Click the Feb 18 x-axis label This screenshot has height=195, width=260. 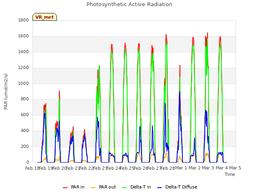tap(32, 168)
